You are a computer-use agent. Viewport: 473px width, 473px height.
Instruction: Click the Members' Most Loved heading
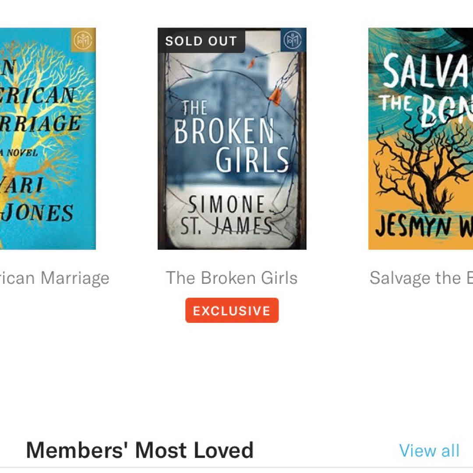(x=140, y=450)
